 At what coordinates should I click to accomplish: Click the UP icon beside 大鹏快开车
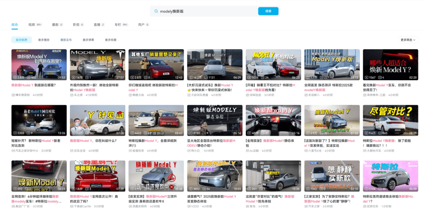(x=364, y=151)
